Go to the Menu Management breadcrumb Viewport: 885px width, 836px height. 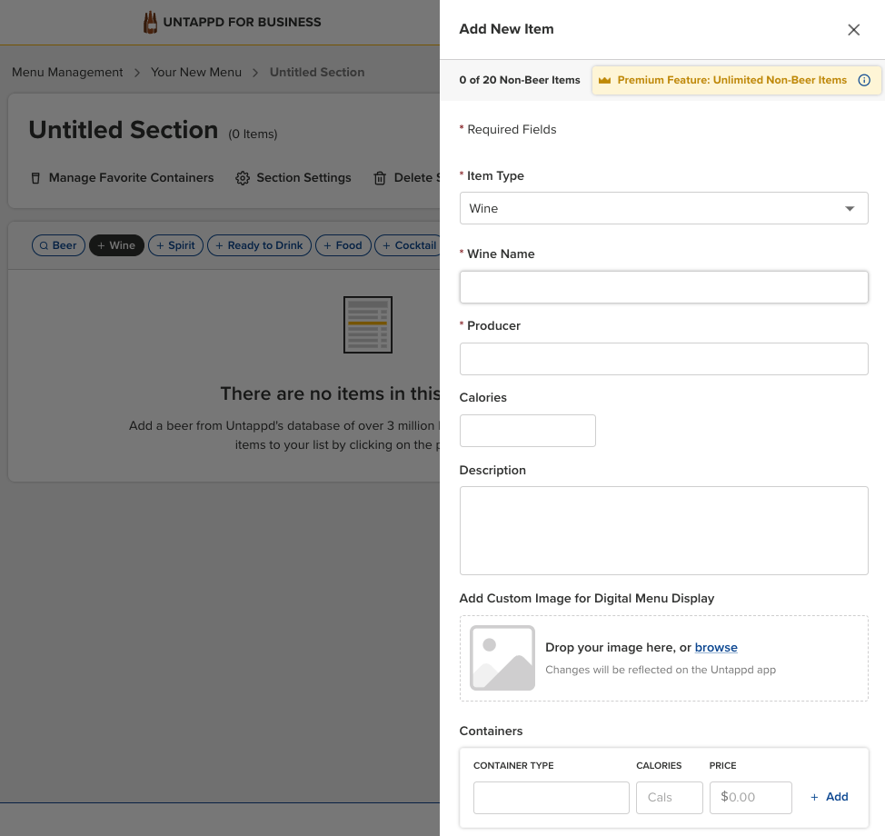[67, 73]
